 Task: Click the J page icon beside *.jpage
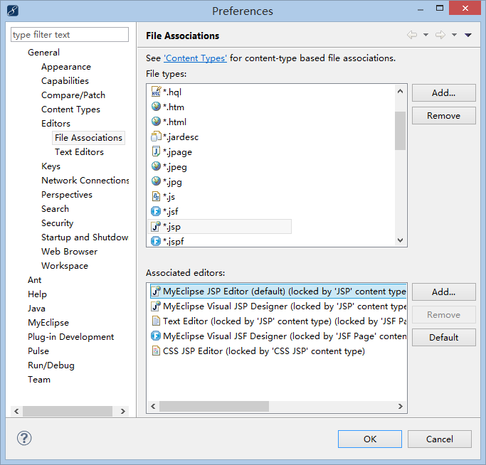156,151
